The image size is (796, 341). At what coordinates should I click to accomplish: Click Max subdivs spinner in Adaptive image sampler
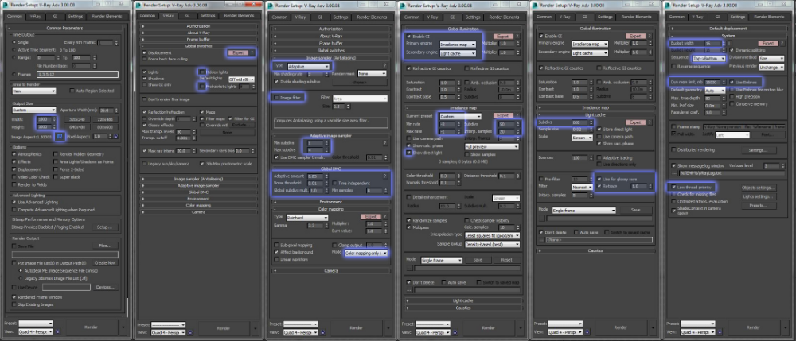click(x=328, y=150)
